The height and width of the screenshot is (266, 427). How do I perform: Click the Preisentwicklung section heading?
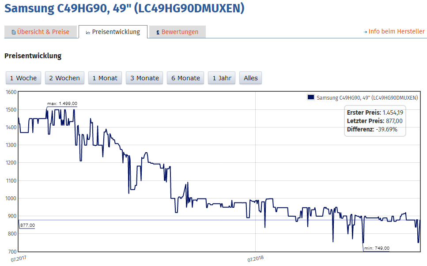pyautogui.click(x=33, y=56)
